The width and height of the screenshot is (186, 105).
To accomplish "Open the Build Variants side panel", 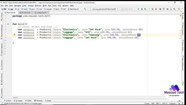I will 1,79.
